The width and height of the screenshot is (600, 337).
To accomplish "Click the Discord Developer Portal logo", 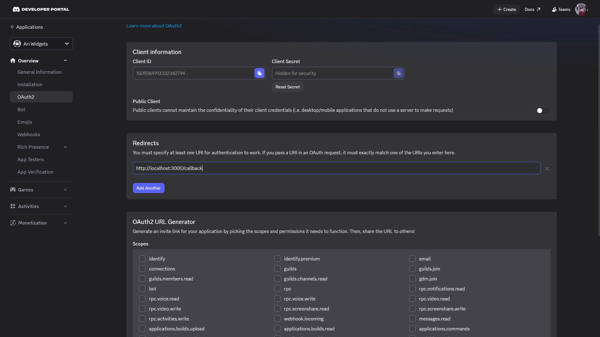I will point(41,9).
